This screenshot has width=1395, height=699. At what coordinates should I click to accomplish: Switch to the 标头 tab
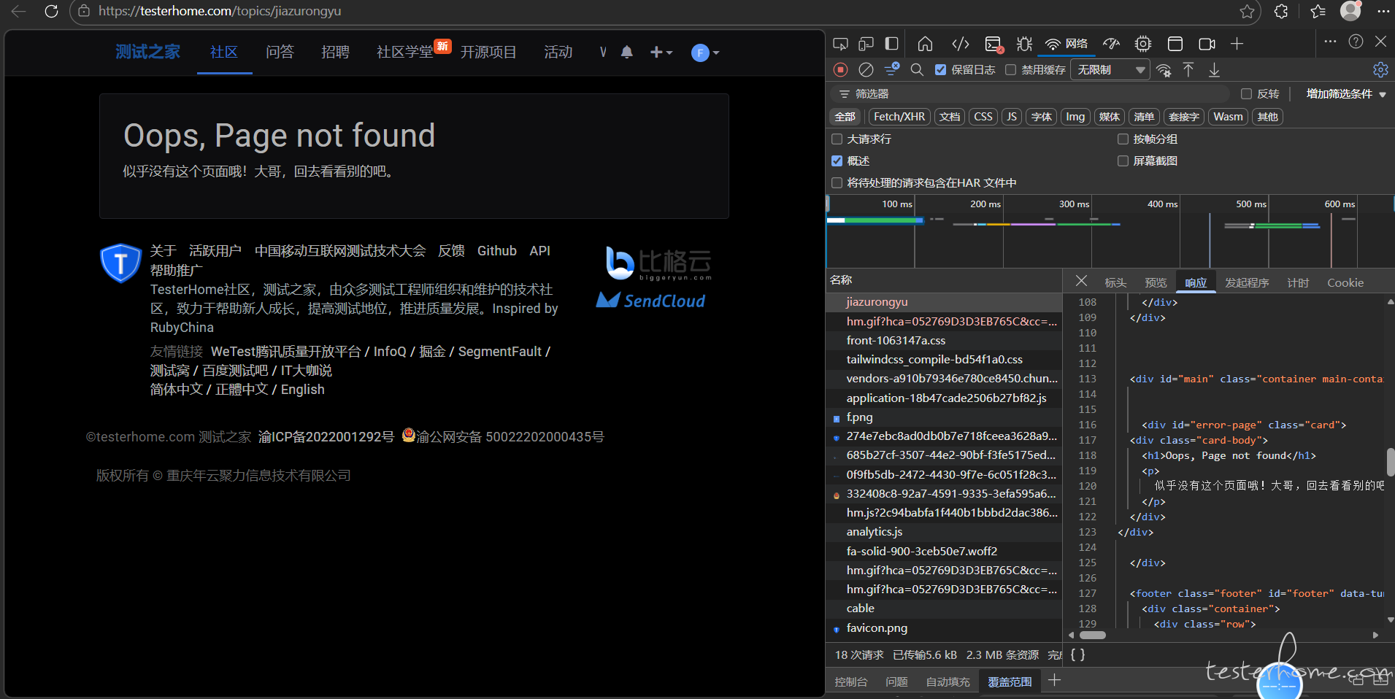(x=1115, y=283)
